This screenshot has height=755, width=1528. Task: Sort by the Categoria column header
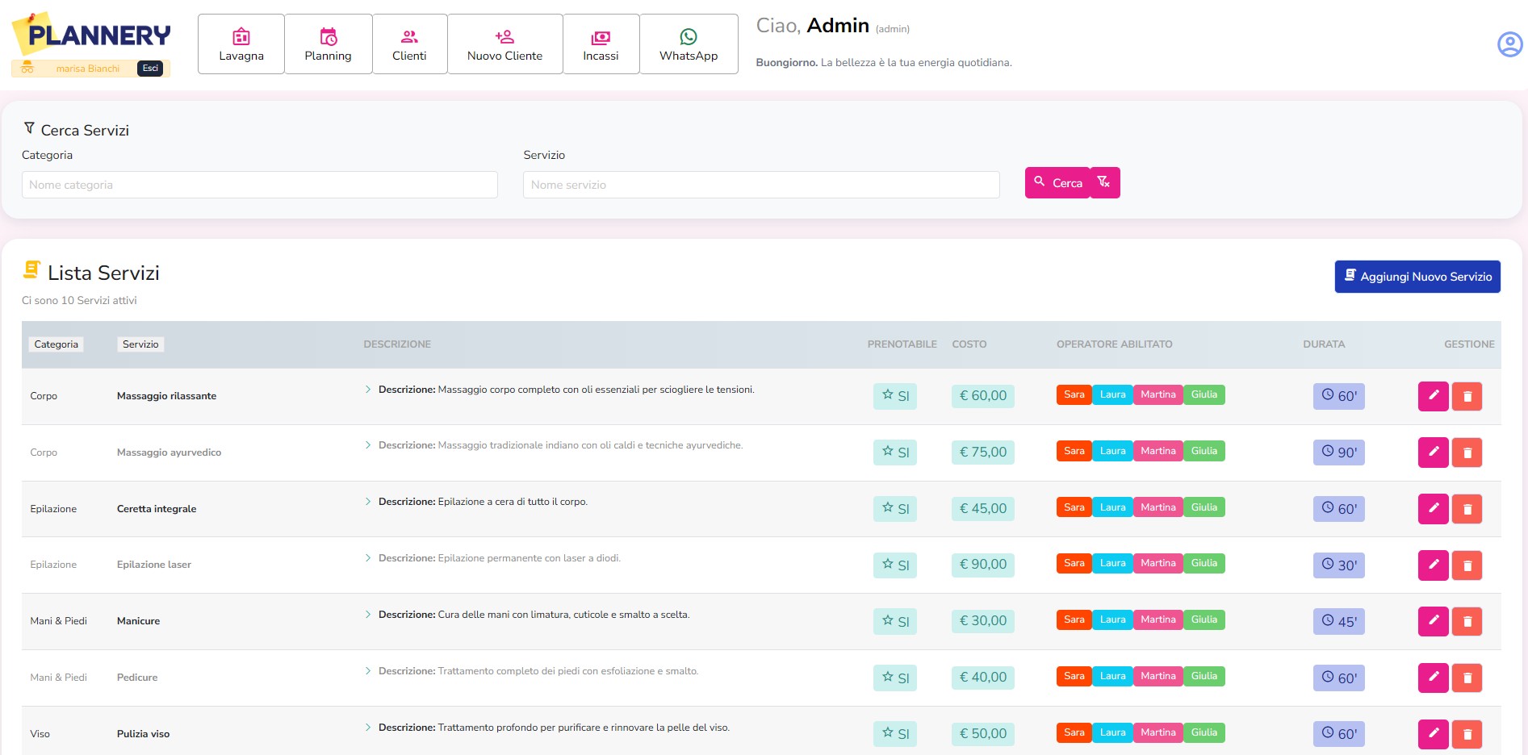pos(57,344)
